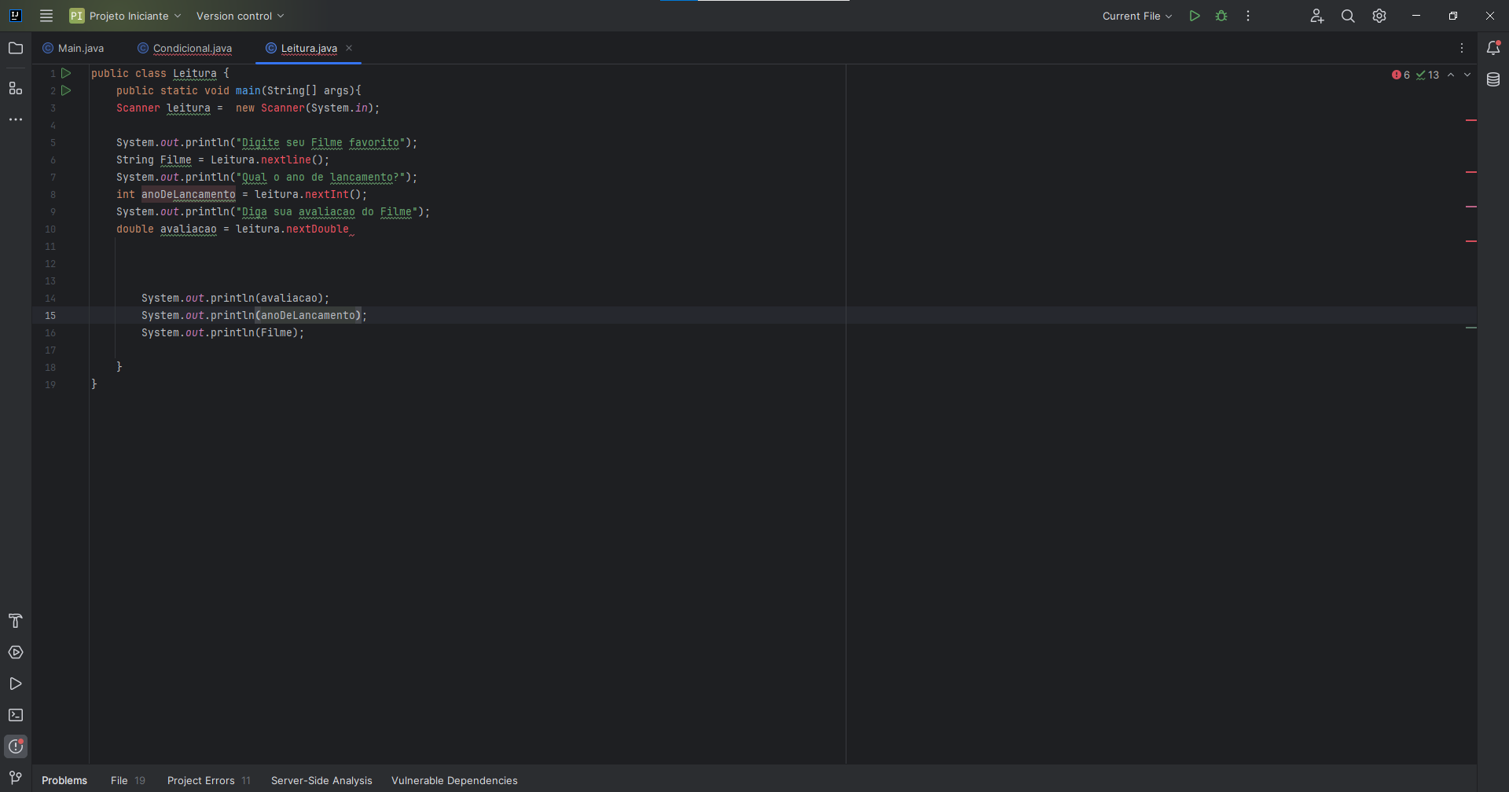Open the Git version control tool window
Viewport: 1509px width, 792px height.
pos(16,778)
